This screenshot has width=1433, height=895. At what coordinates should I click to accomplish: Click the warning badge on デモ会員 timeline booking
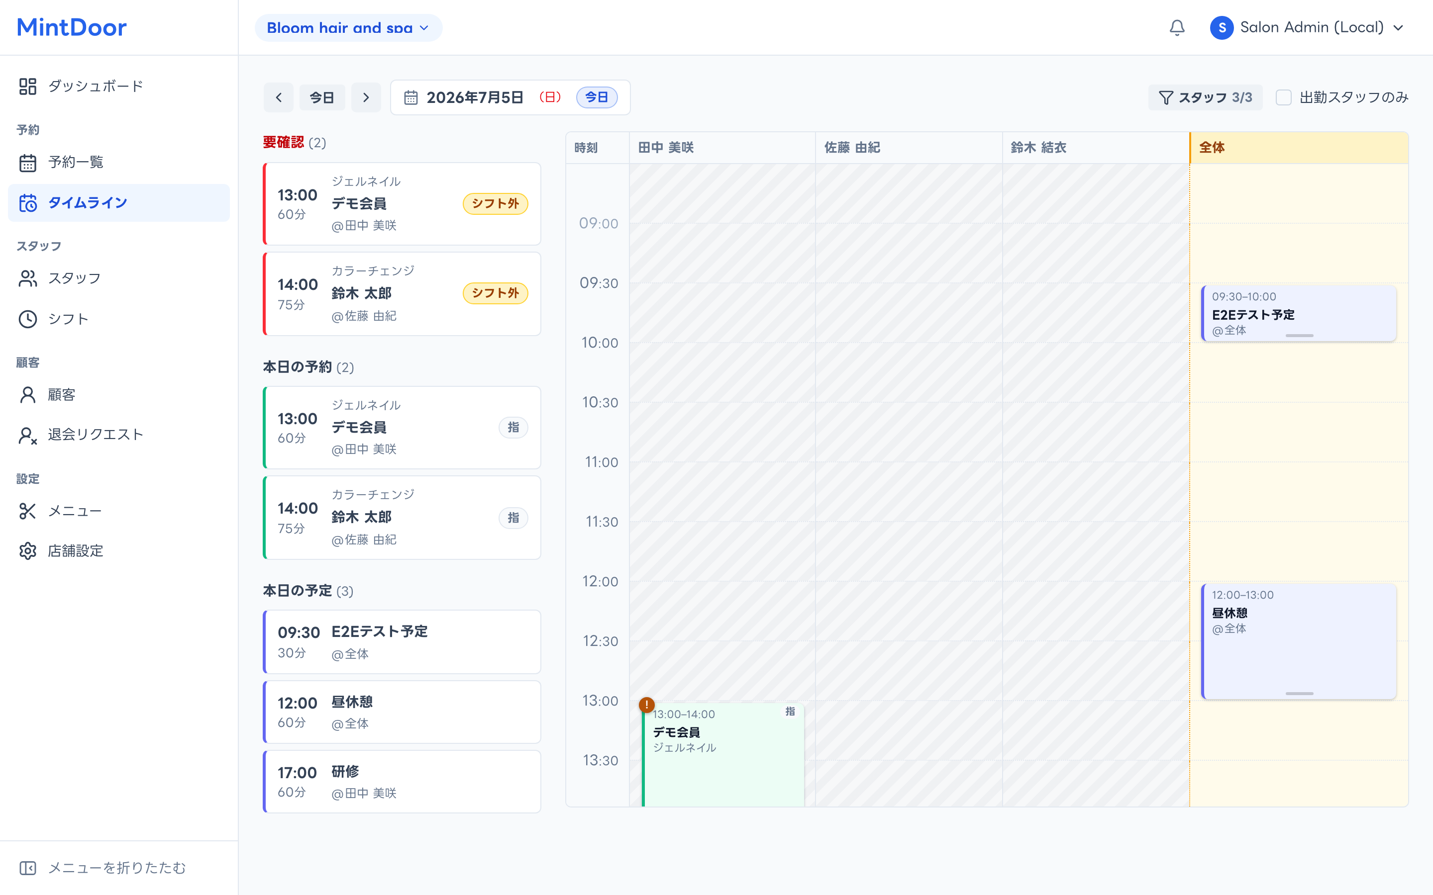coord(646,705)
